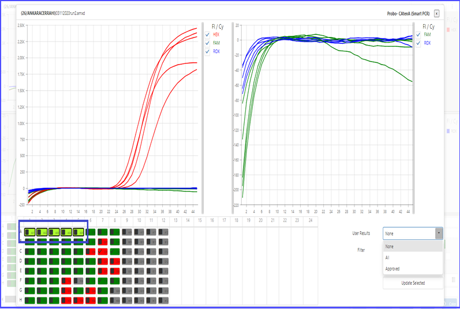The width and height of the screenshot is (460, 309).
Task: Close the Probo-CAtenA dialog
Action: [437, 13]
